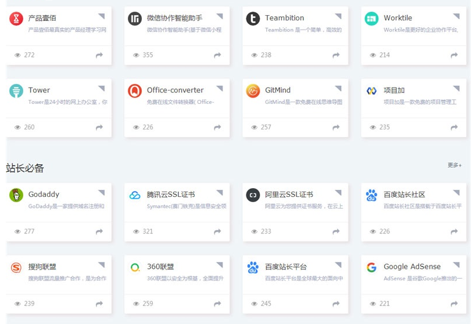Click the Google AdSense G logo
Viewport: 473px width, 324px height.
click(x=372, y=267)
